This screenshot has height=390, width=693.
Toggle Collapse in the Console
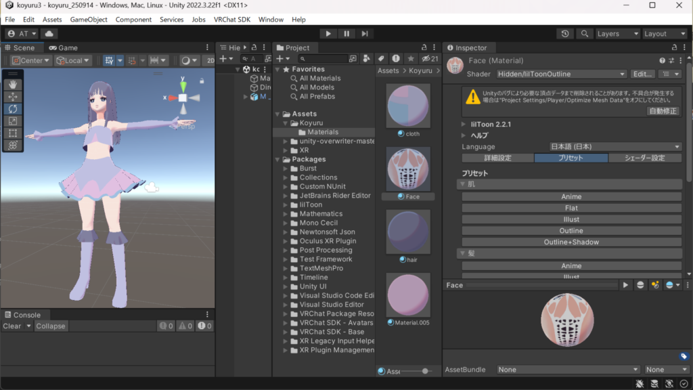pyautogui.click(x=51, y=326)
